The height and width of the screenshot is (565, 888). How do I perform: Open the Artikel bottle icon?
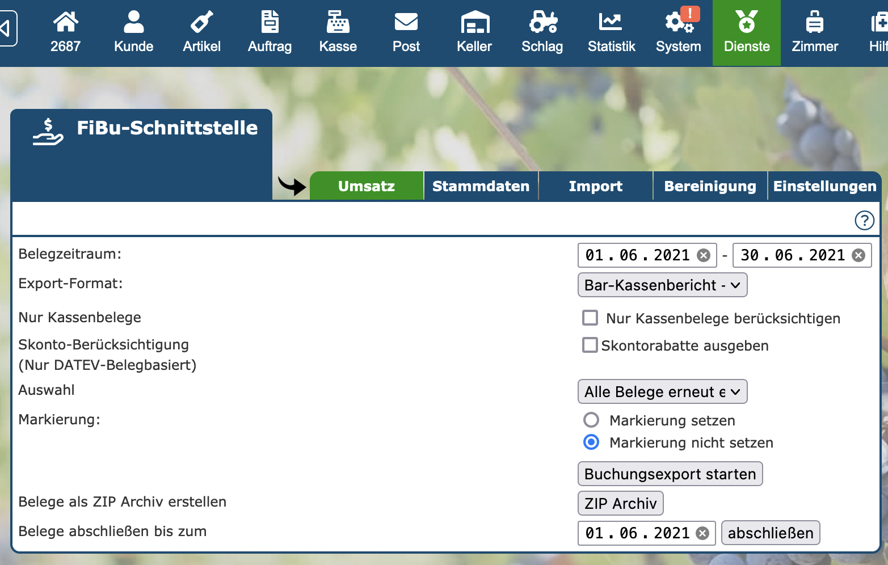201,23
